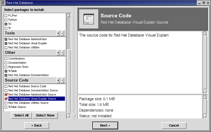Toggle the TkTable checkbox under Other
Image resolution: width=211 pixels, height=132 pixels.
[6, 71]
